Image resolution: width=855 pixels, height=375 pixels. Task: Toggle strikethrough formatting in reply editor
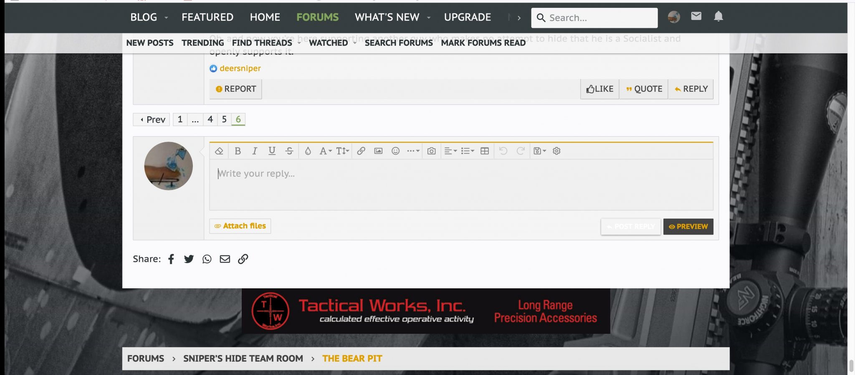[289, 151]
